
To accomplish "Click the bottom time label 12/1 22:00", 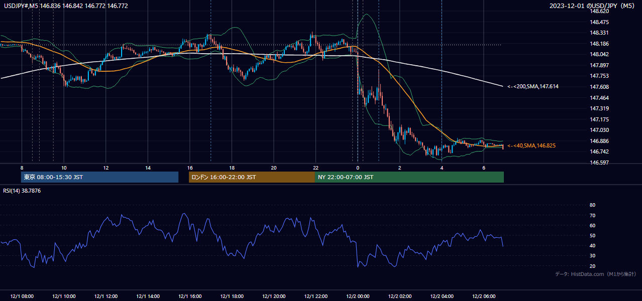I will pyautogui.click(x=316, y=296).
